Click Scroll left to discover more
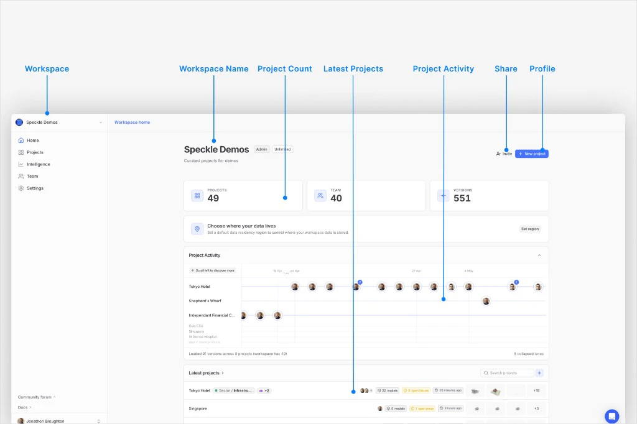637x424 pixels. [213, 270]
